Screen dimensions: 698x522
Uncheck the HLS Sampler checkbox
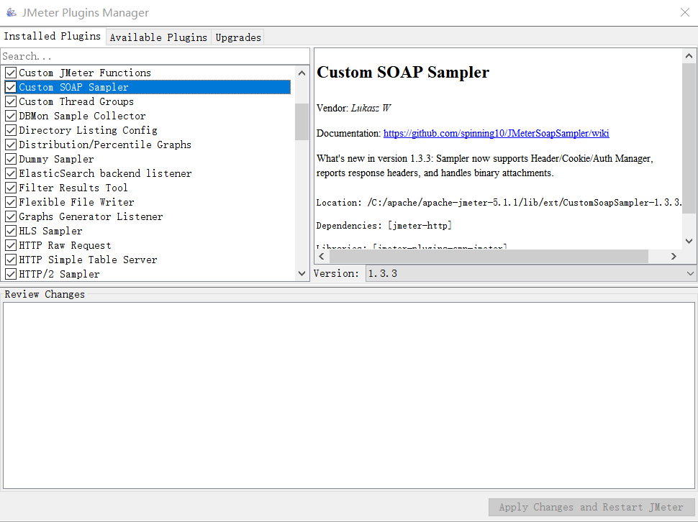tap(11, 231)
